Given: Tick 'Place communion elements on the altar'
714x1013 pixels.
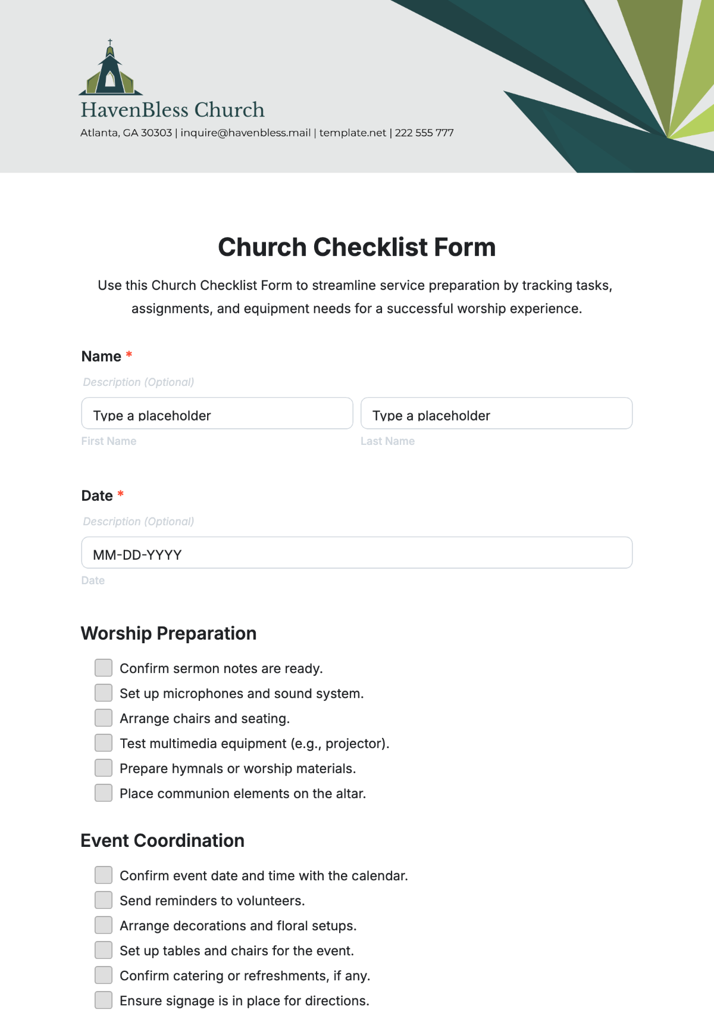Looking at the screenshot, I should click(104, 793).
